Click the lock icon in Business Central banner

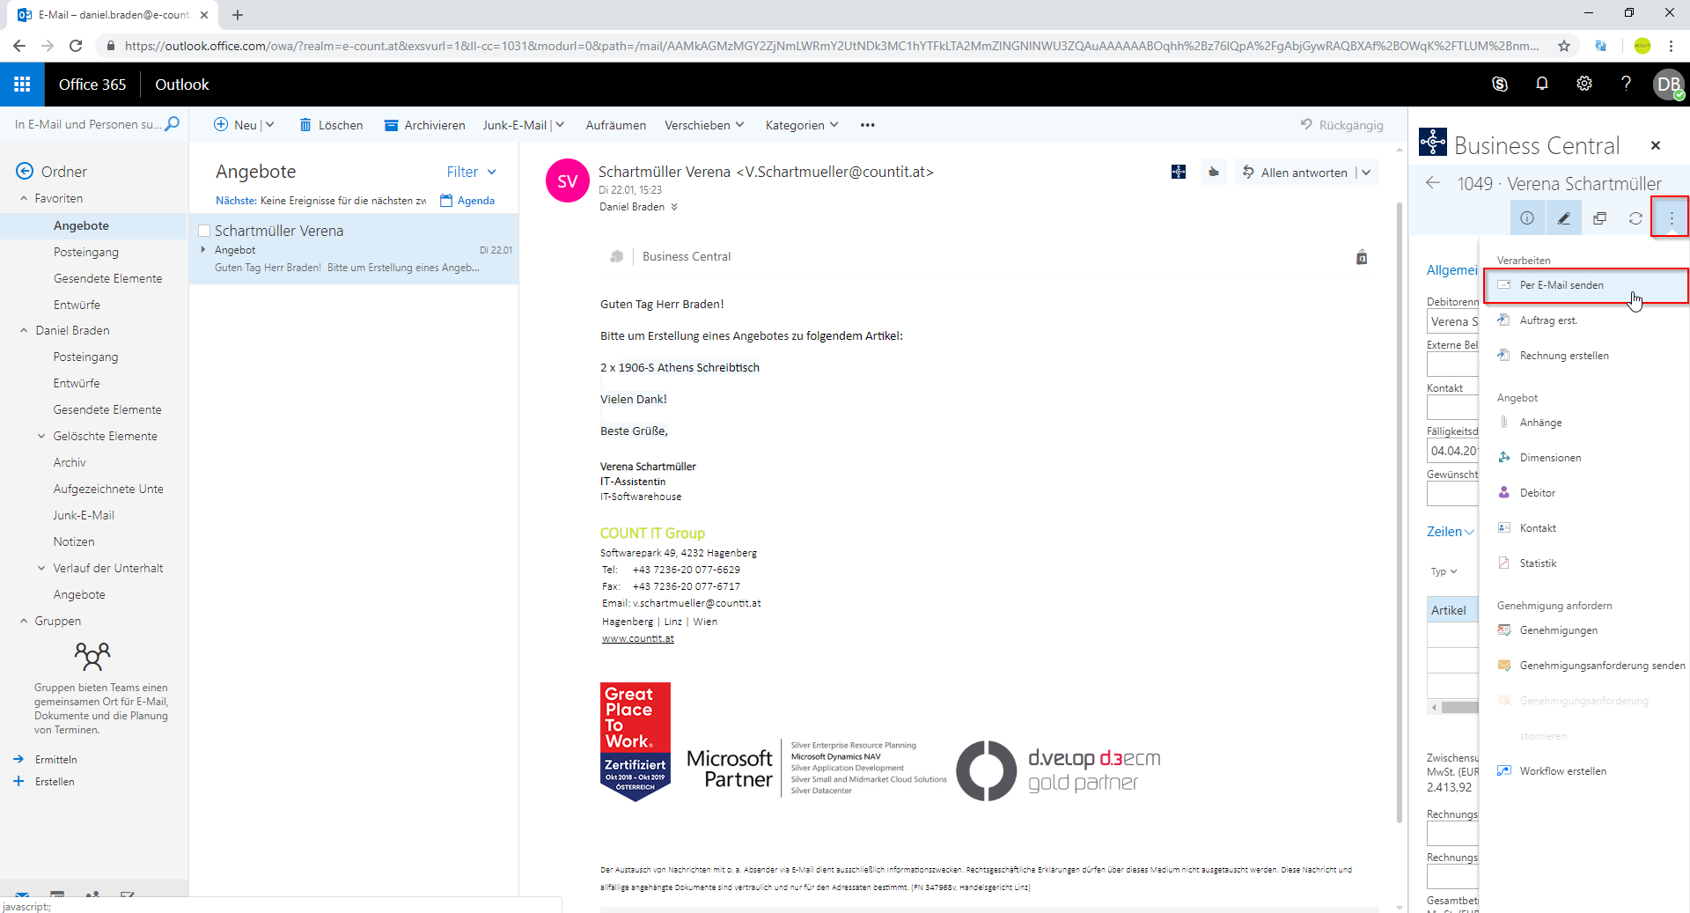1362,257
